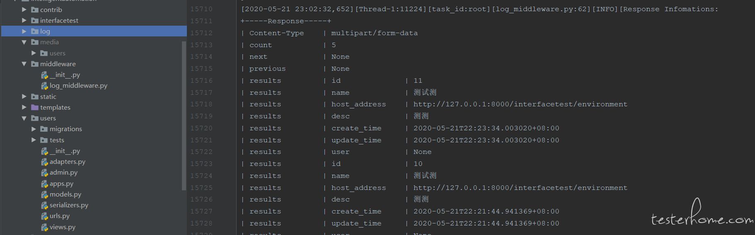This screenshot has width=755, height=235.
Task: Click the host_address URL on line 15718
Action: (x=520, y=104)
